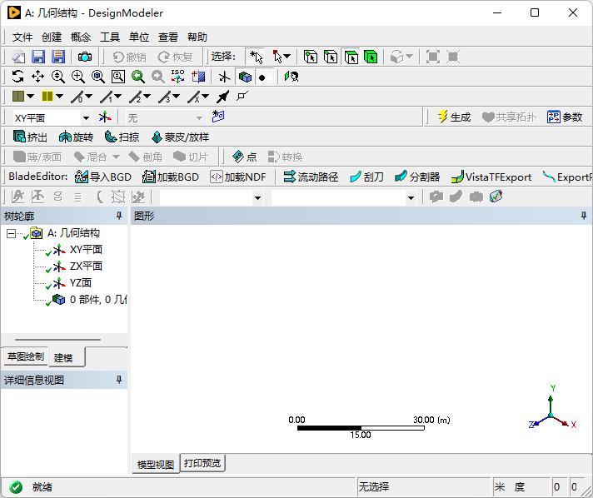The image size is (593, 498).
Task: Select the rotate view tool
Action: (x=17, y=77)
